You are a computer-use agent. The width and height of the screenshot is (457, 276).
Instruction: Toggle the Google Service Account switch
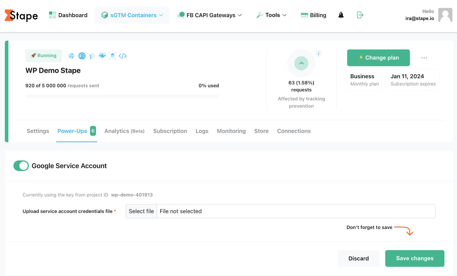21,166
